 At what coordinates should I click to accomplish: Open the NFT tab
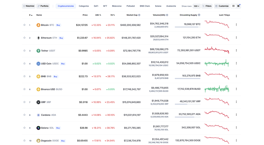[x=105, y=6]
